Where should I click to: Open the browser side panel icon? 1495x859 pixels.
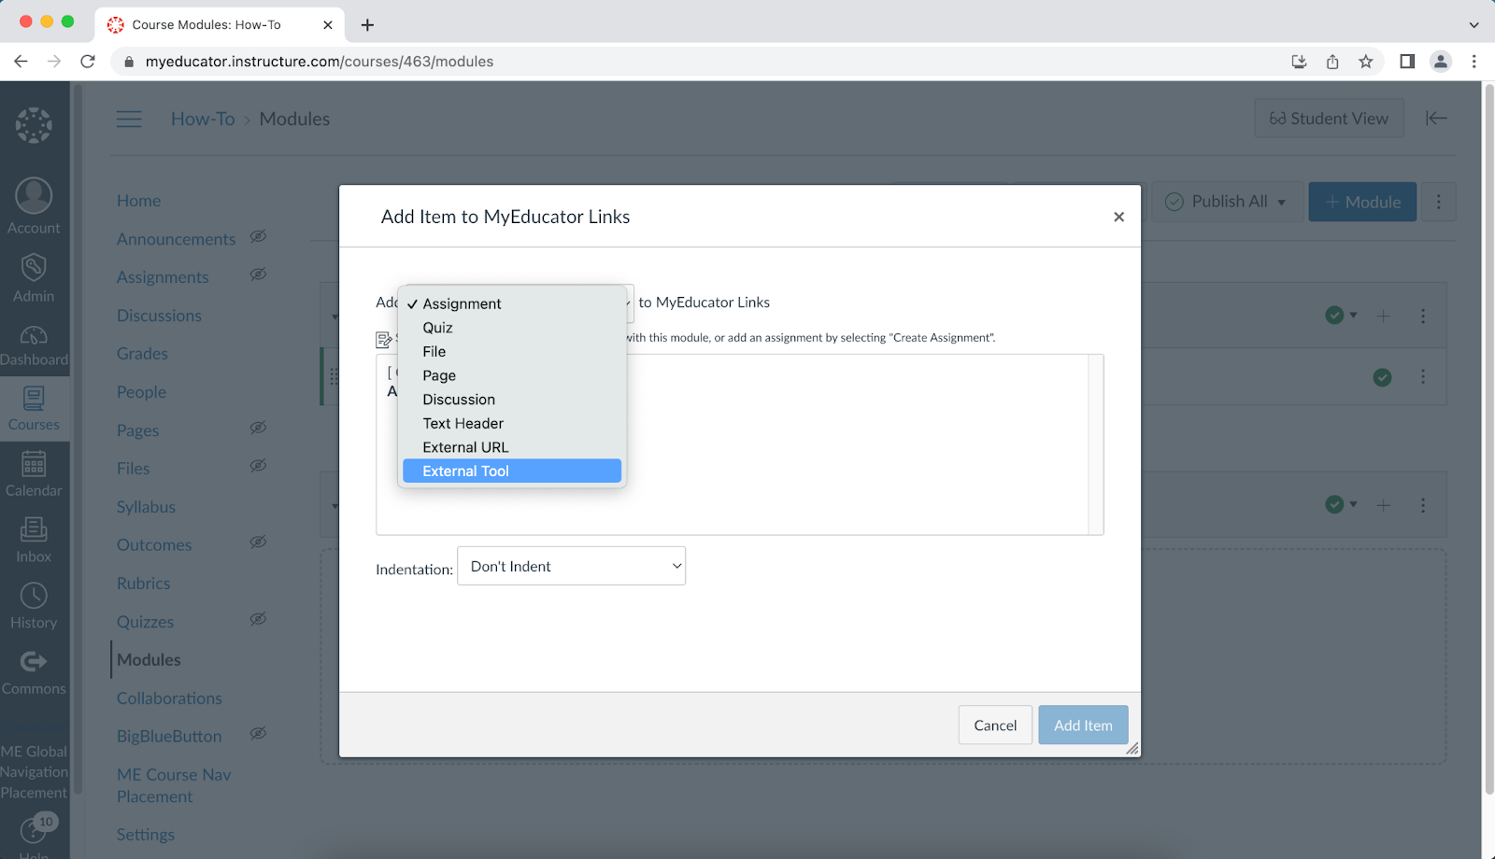click(1407, 62)
